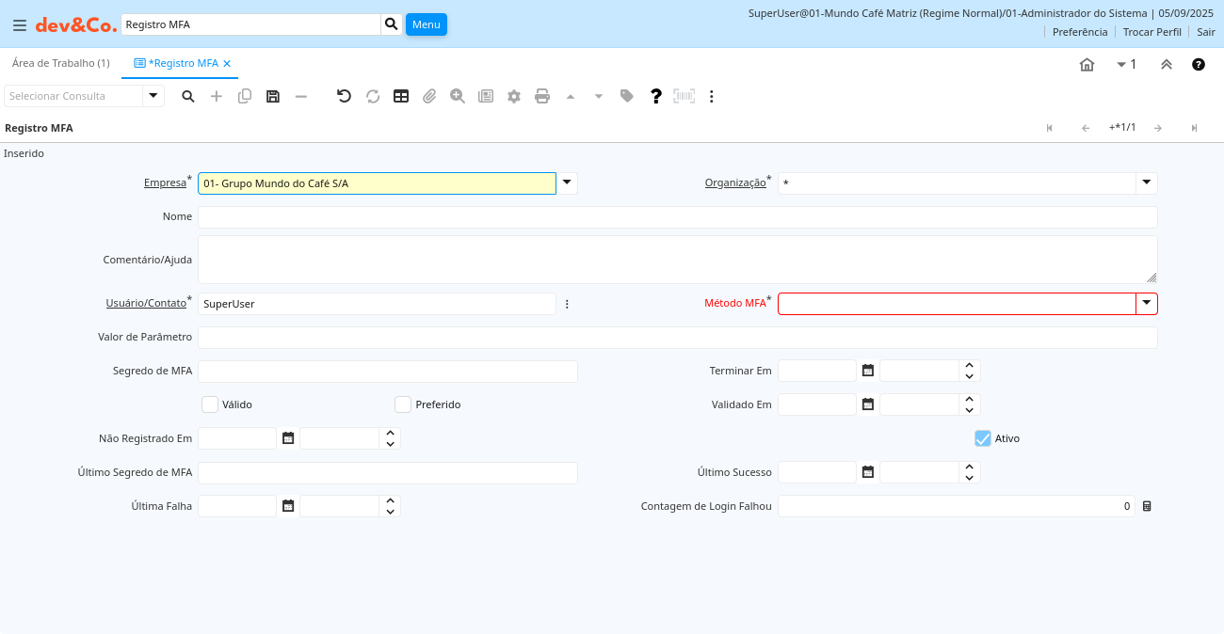Select the Registro MFA tab
The height and width of the screenshot is (634, 1224).
point(184,63)
